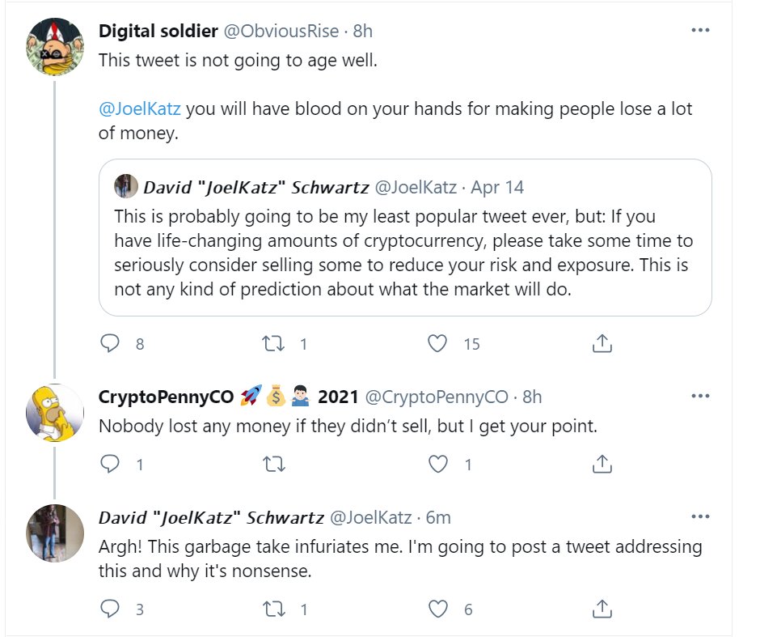Open more options on CryptoPennyCO's tweet
The image size is (760, 637).
click(700, 397)
